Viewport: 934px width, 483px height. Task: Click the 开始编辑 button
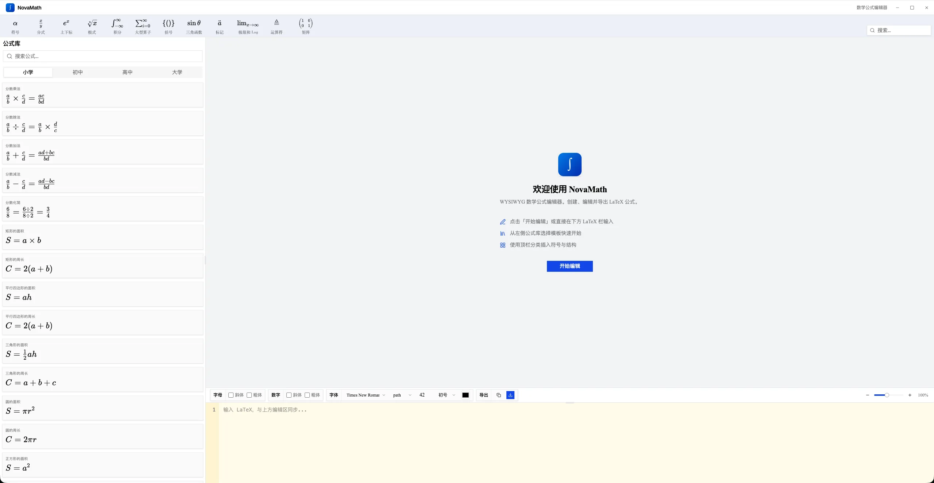(570, 266)
